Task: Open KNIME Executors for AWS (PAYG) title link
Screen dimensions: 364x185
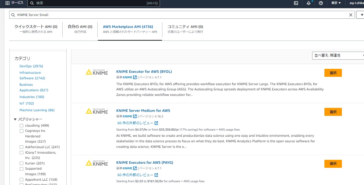Action: (x=145, y=163)
